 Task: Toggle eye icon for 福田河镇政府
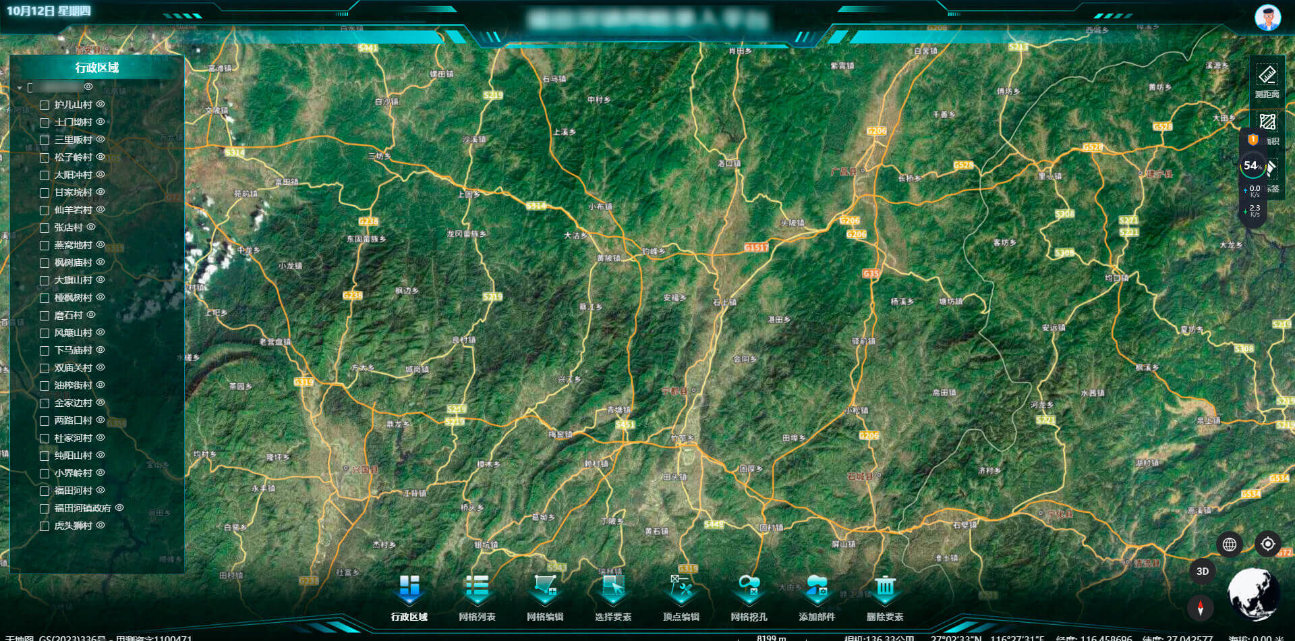(x=119, y=507)
